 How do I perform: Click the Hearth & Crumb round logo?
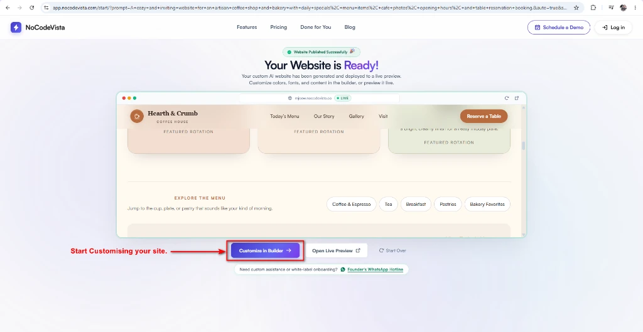pos(137,116)
